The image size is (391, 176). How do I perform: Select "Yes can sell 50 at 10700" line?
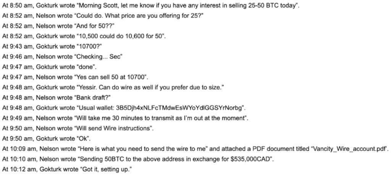[75, 77]
